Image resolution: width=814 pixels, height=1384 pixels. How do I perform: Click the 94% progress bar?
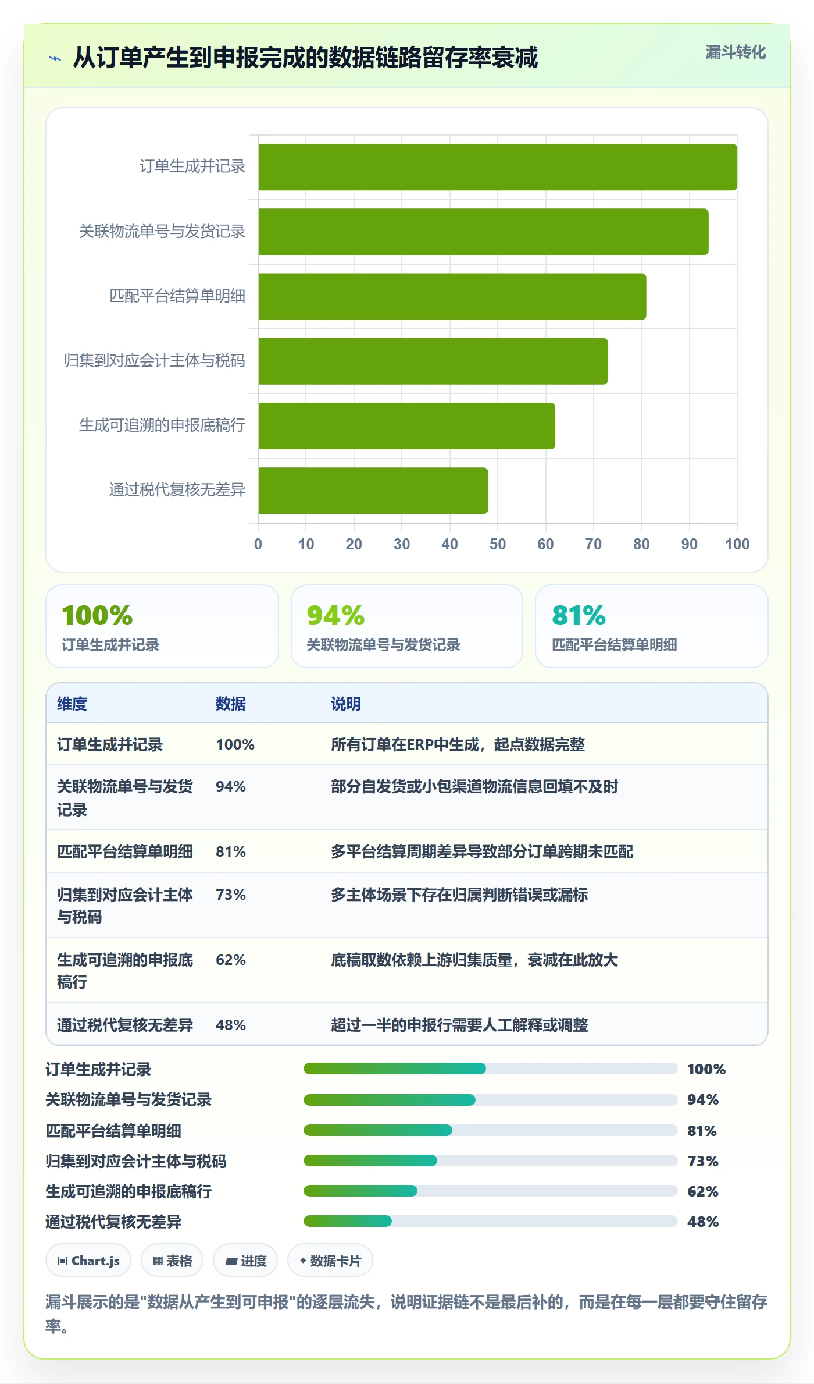[491, 1099]
